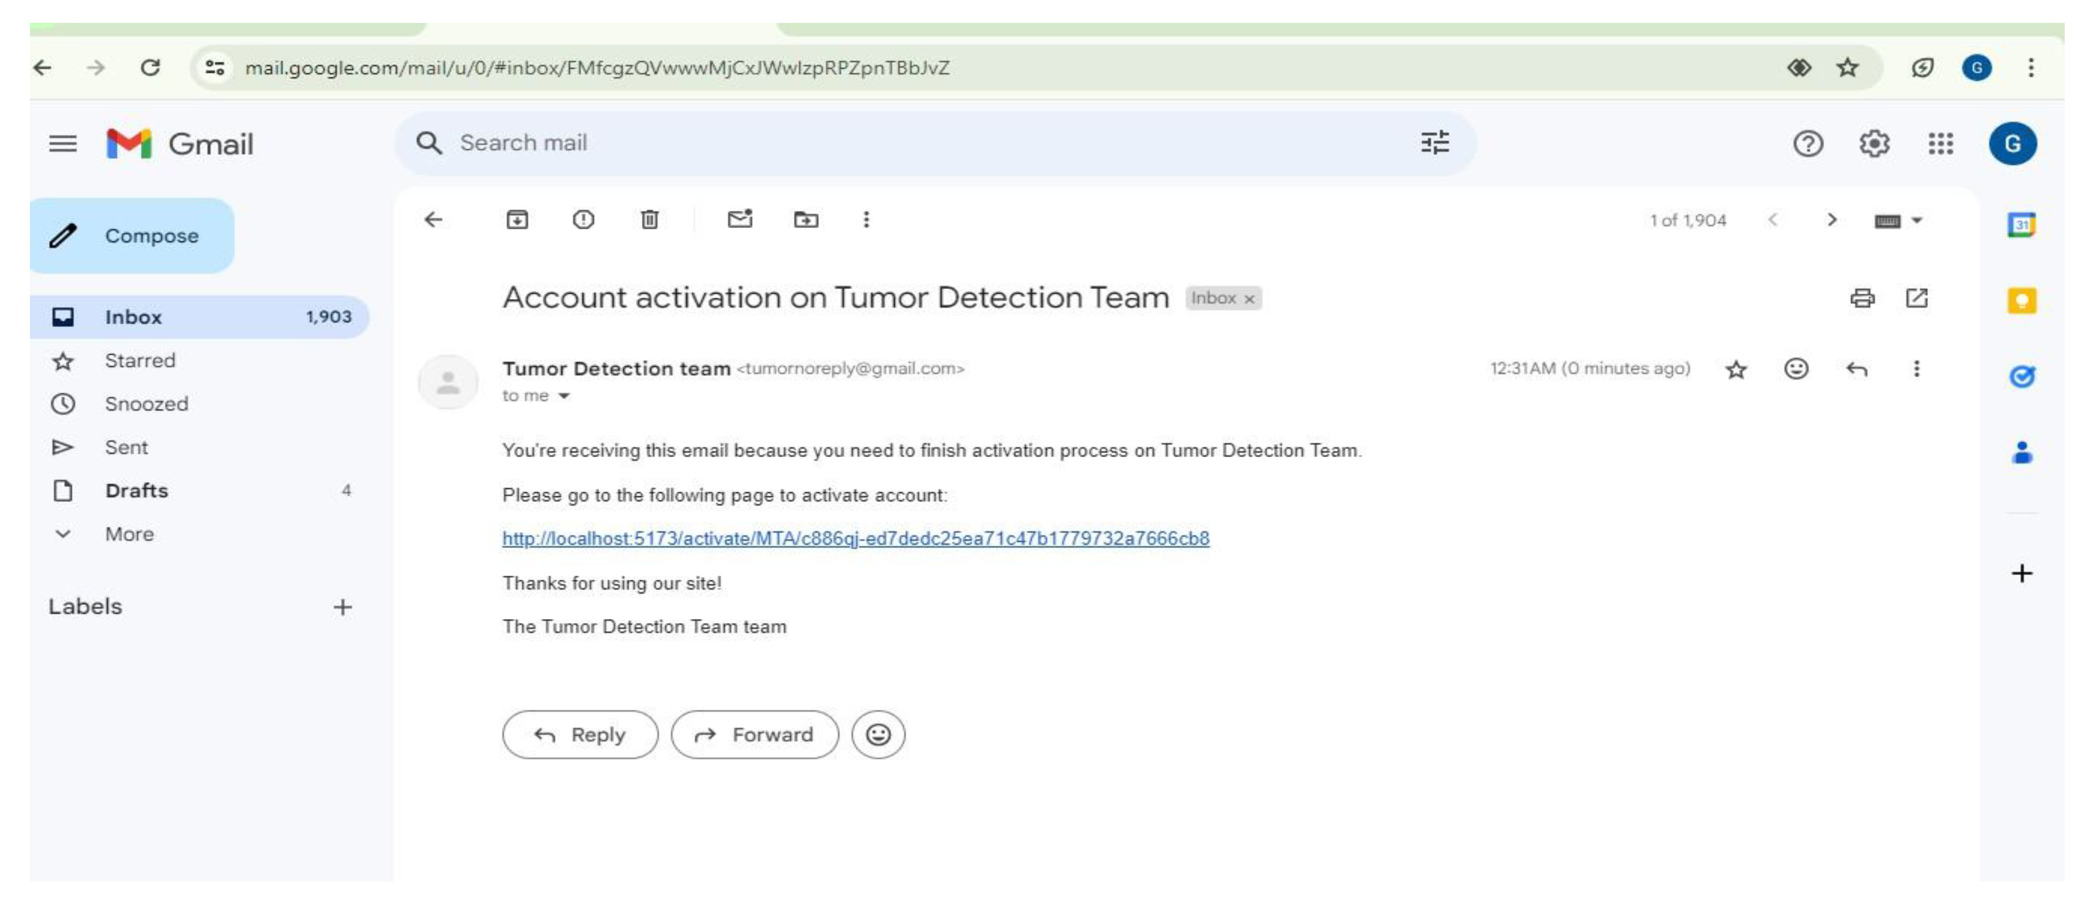
Task: Archive this email using the archive icon
Action: pyautogui.click(x=517, y=219)
